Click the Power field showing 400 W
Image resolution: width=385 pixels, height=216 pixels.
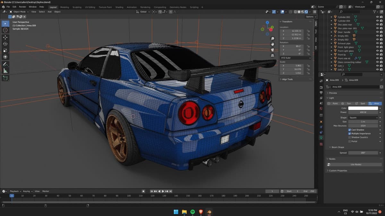(363, 112)
